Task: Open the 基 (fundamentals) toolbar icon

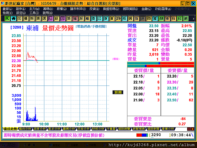Action: (167, 19)
